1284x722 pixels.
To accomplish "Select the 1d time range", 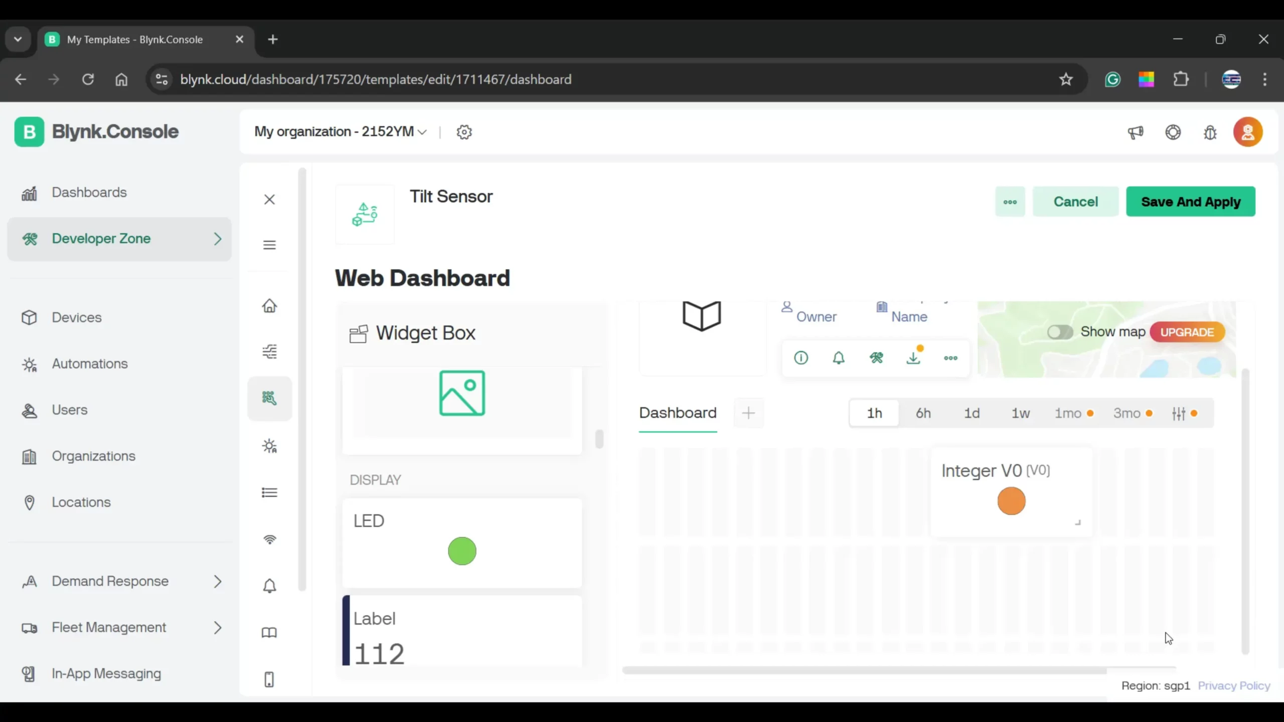I will point(972,413).
